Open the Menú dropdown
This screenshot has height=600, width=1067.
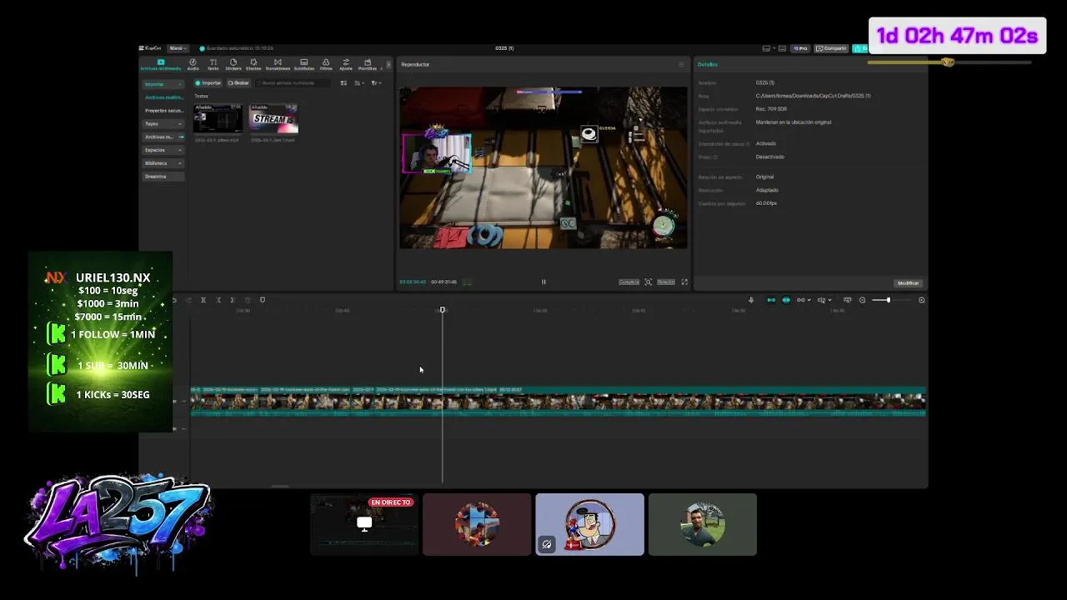click(178, 48)
